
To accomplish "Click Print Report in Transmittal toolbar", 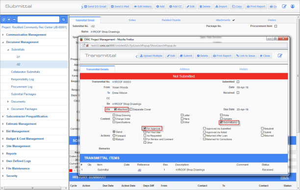I will coord(222,56).
